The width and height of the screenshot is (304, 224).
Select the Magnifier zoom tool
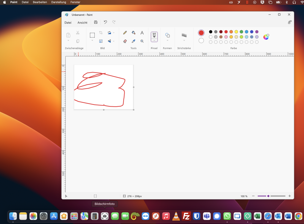point(142,41)
